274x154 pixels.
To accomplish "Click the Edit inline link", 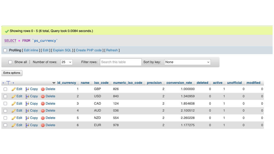I will 31,50.
